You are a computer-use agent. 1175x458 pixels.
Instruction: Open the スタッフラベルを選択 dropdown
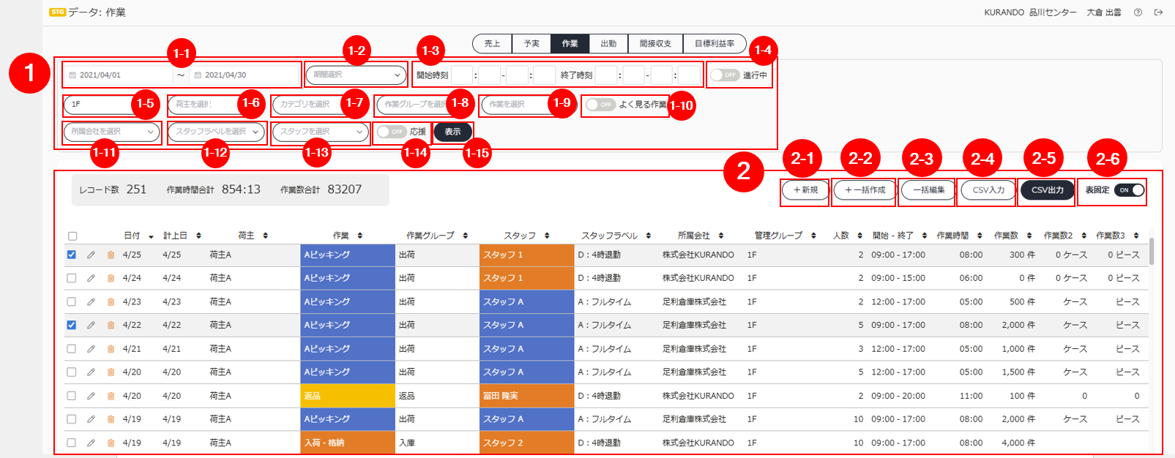[217, 132]
